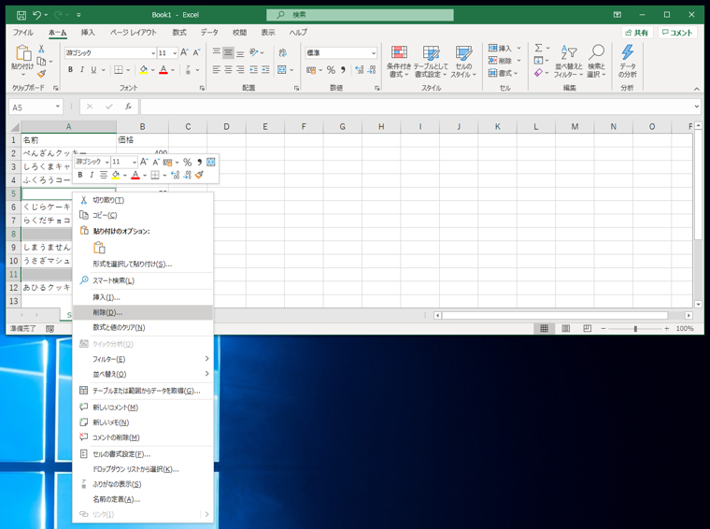Viewport: 710px width, 529px height.
Task: Click the Insert function fx button
Action: (x=128, y=107)
